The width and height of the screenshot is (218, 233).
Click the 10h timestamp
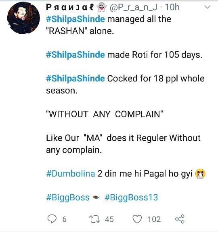[172, 7]
